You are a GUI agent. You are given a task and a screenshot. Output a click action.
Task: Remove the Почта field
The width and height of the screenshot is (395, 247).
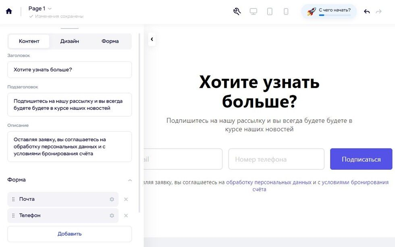[126, 199]
